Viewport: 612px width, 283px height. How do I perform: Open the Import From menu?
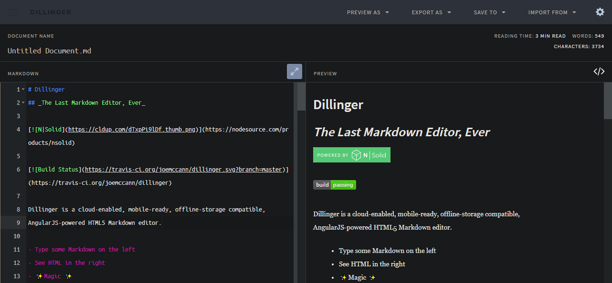(x=552, y=12)
